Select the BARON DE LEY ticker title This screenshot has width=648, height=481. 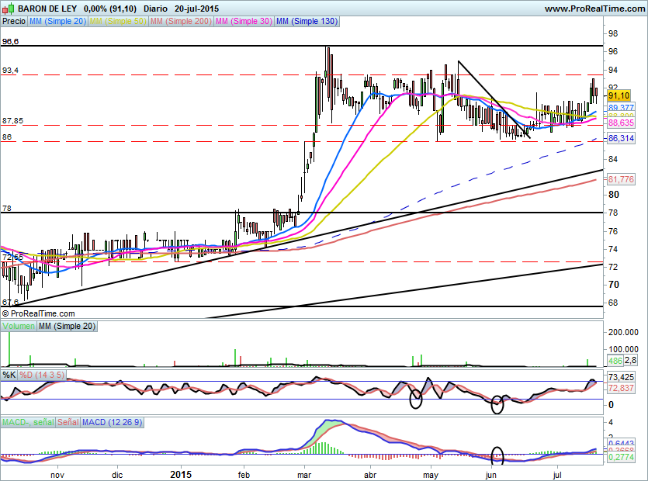(x=48, y=9)
